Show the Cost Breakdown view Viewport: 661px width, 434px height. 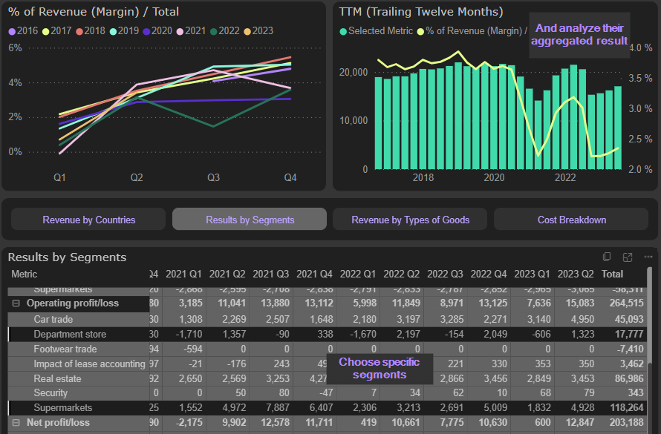(571, 220)
